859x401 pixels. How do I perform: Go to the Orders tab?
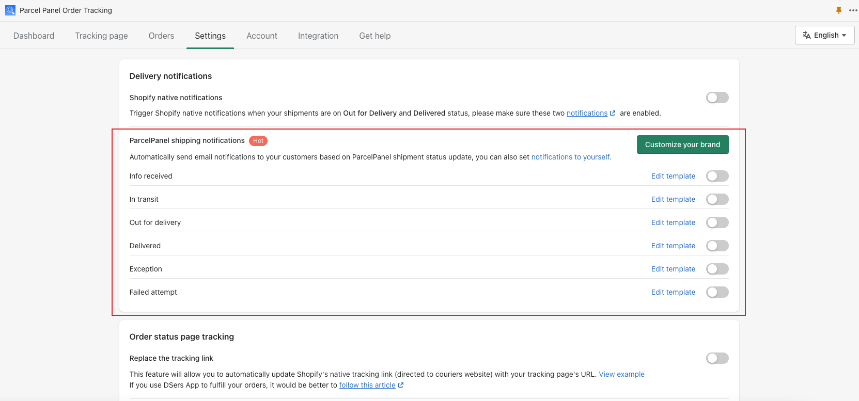click(161, 36)
